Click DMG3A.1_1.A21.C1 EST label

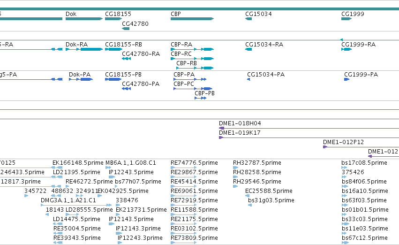coord(68,200)
